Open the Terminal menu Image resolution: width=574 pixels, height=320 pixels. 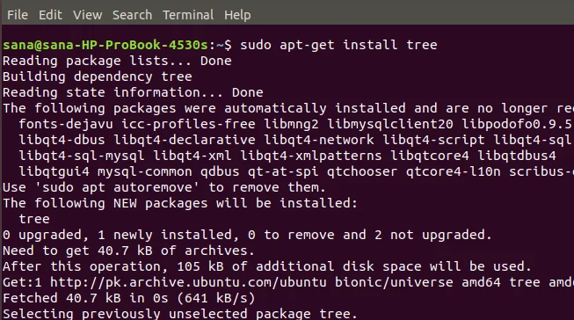point(188,15)
